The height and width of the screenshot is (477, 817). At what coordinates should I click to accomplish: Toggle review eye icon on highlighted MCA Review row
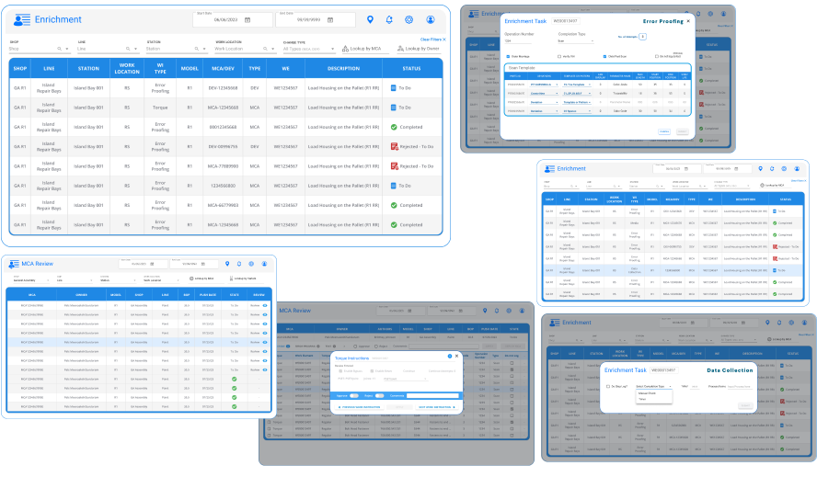(265, 342)
